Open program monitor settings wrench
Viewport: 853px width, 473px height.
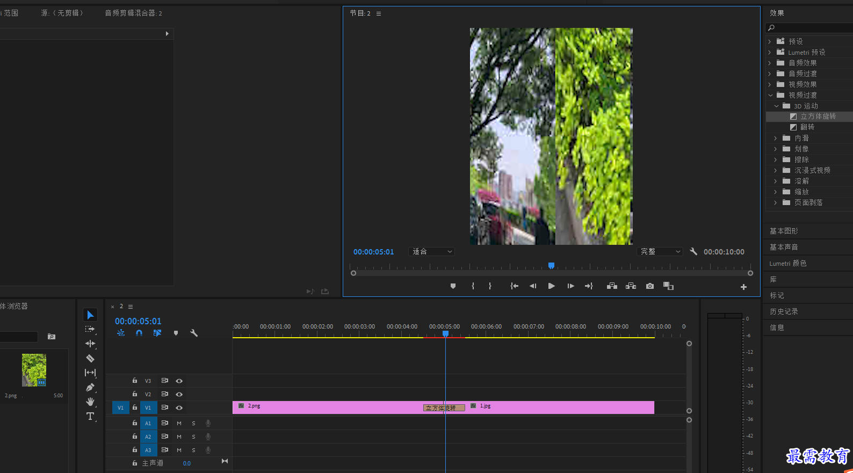[693, 251]
